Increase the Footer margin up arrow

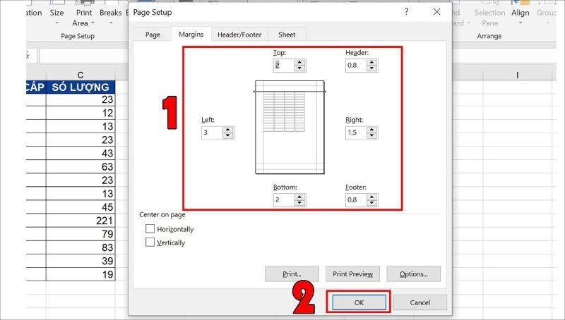pyautogui.click(x=372, y=197)
